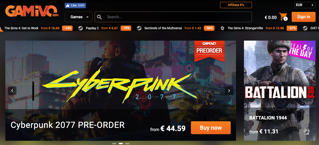
Task: Click the Steam icon beside Sentinels of the Multiverse
Action: tap(139, 28)
